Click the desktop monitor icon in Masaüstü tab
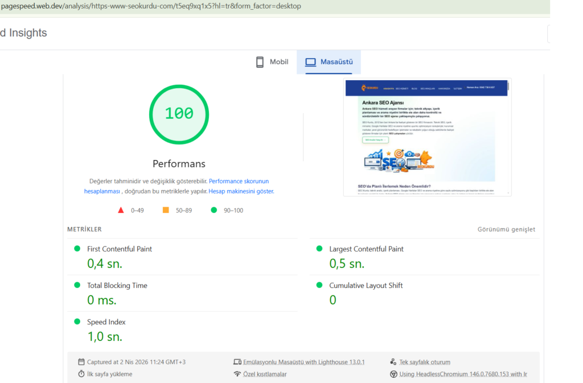This screenshot has height=383, width=583. pos(310,62)
